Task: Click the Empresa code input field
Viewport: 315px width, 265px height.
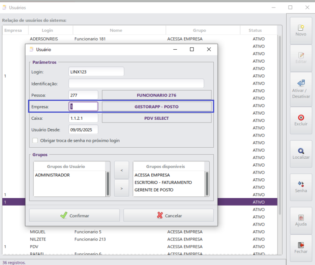Action: tap(83, 107)
